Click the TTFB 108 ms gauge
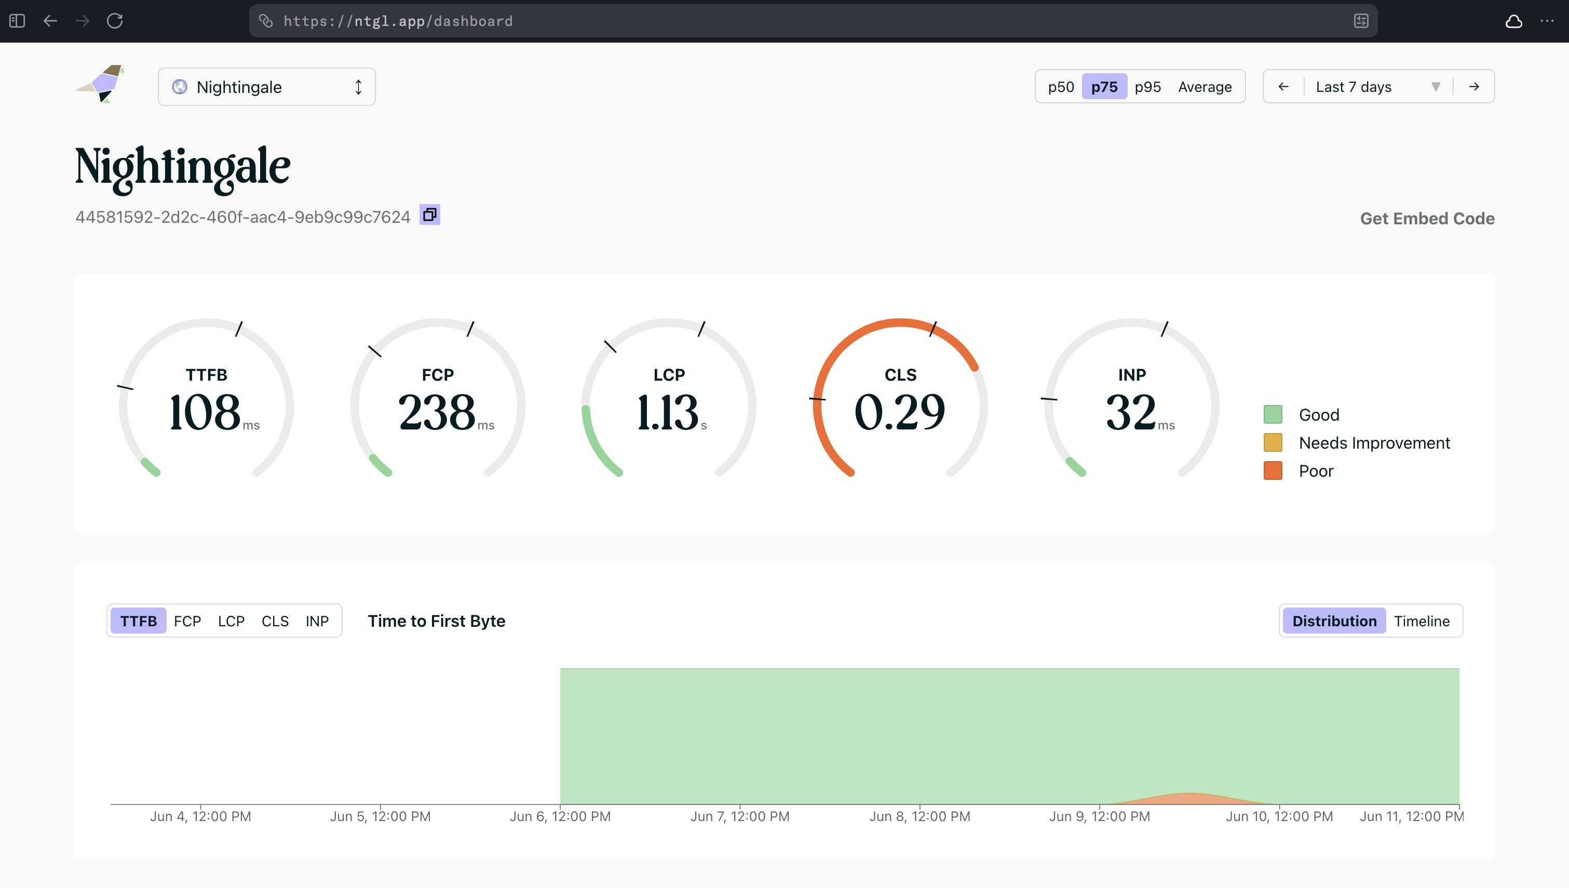 [206, 399]
